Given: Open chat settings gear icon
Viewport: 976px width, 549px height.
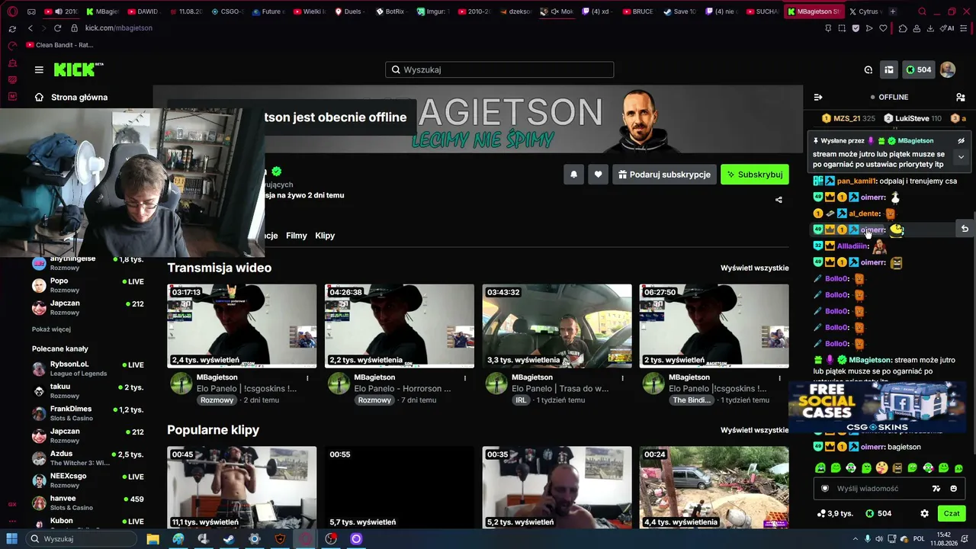Looking at the screenshot, I should click(925, 514).
